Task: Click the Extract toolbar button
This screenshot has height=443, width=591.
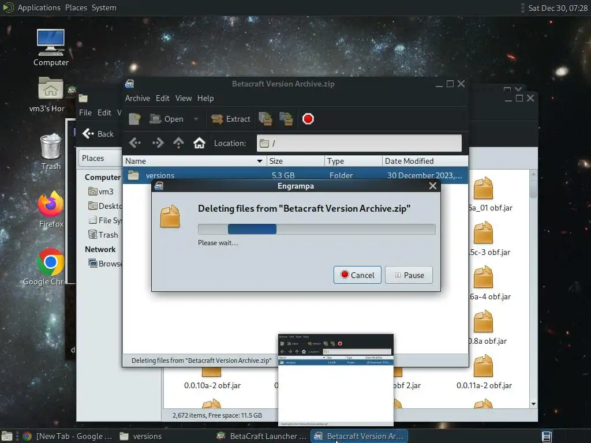Action: tap(231, 119)
